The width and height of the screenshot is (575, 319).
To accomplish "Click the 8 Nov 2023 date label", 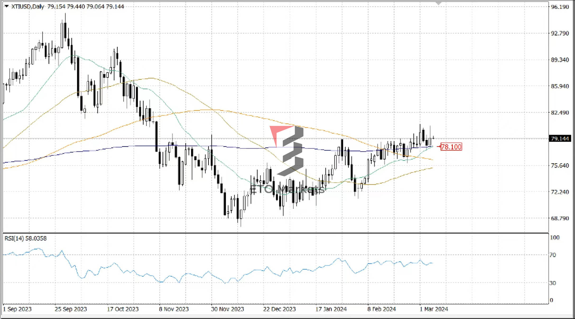I will (x=174, y=309).
